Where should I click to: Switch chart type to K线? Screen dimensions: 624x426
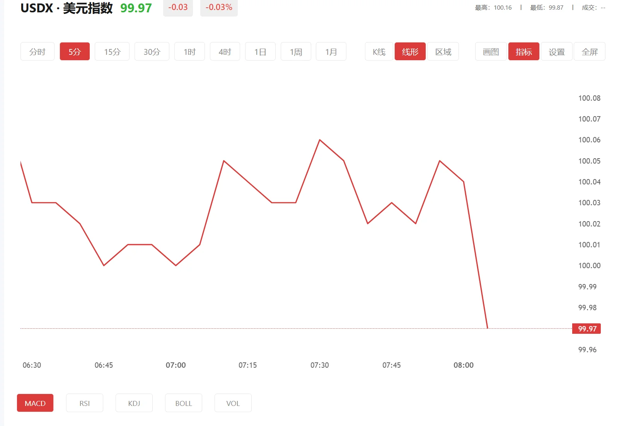(x=379, y=52)
